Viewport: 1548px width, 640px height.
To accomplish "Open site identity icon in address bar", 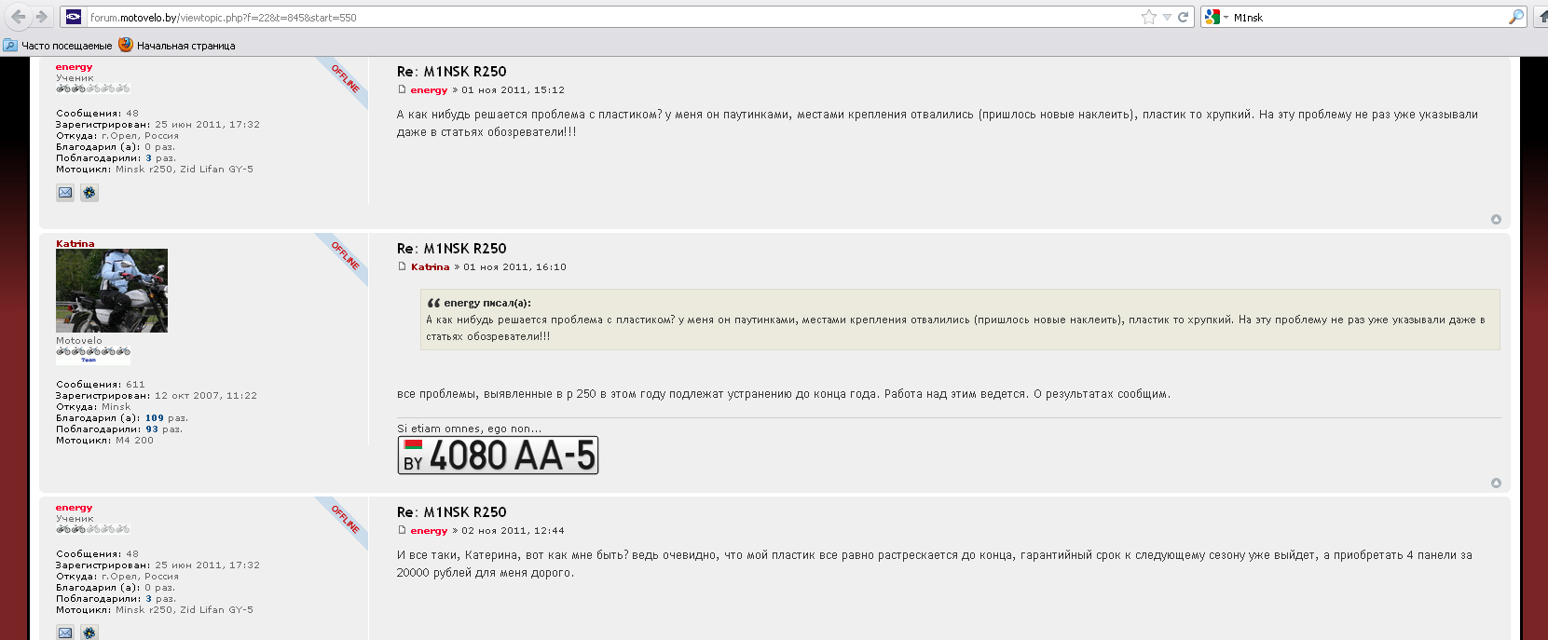I will click(74, 17).
